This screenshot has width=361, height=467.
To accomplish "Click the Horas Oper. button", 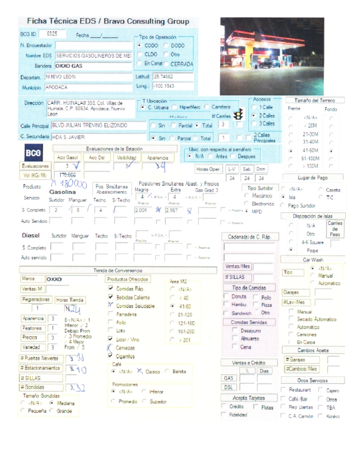I will click(x=208, y=169).
